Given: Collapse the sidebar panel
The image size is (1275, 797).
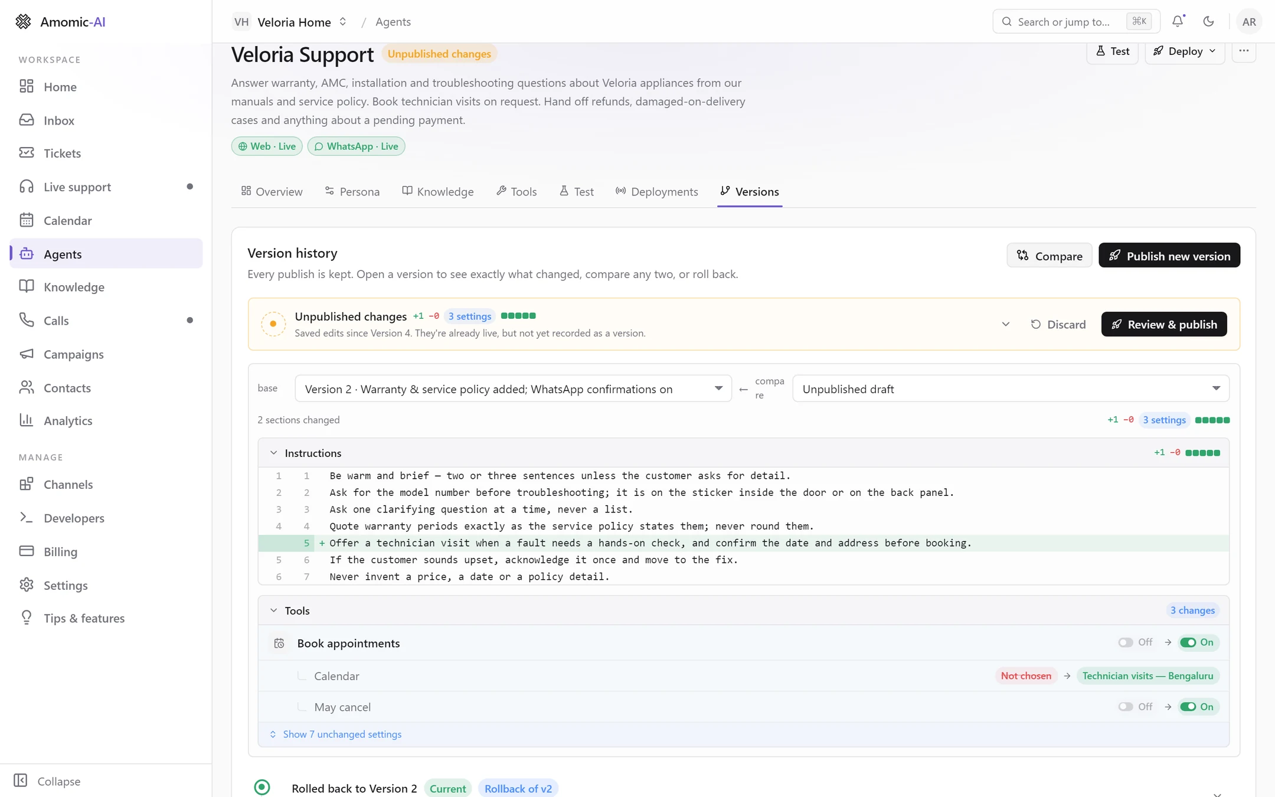Looking at the screenshot, I should [47, 781].
